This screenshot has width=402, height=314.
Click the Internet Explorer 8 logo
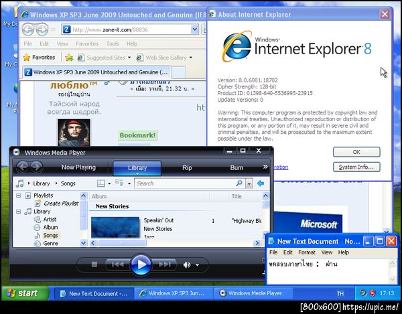click(297, 47)
